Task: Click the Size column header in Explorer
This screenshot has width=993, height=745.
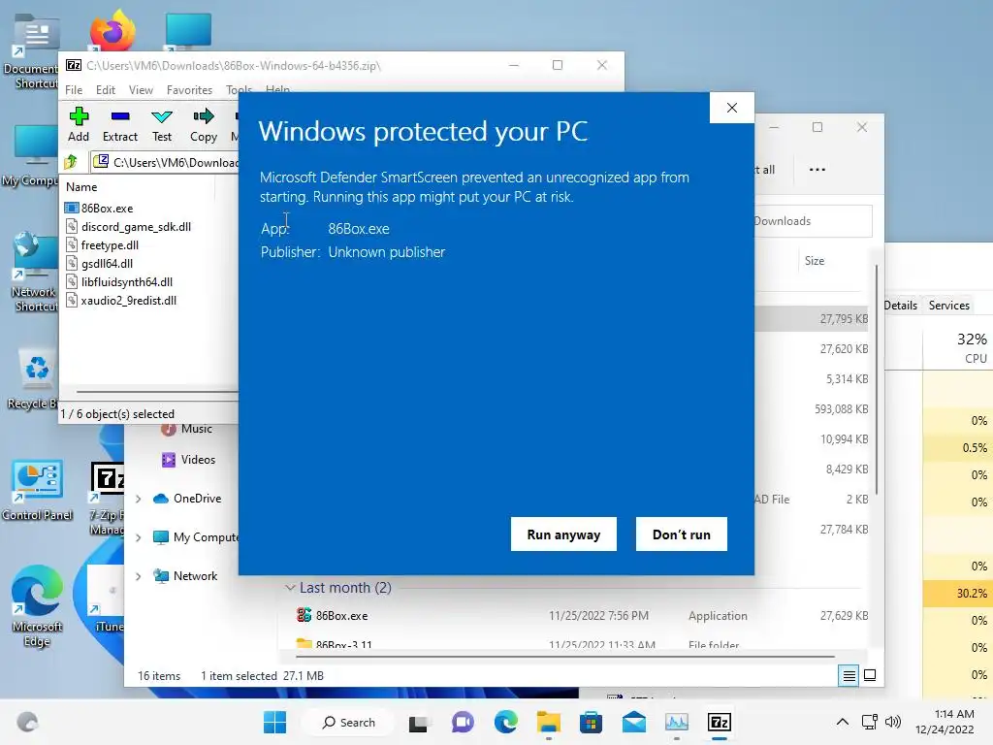Action: [815, 260]
